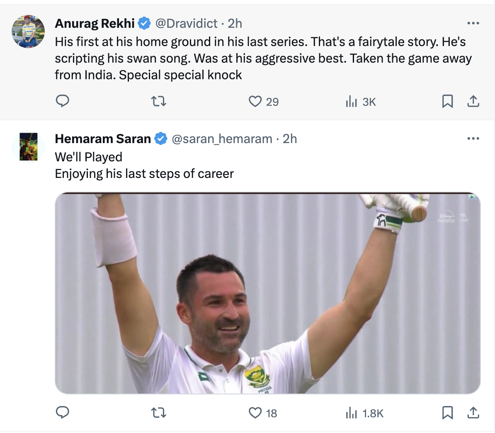Bookmark Anurag Rekhi's tweet
The height and width of the screenshot is (433, 495).
tap(447, 101)
